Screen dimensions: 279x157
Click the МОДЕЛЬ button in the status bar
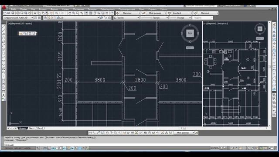pyautogui.click(x=214, y=148)
